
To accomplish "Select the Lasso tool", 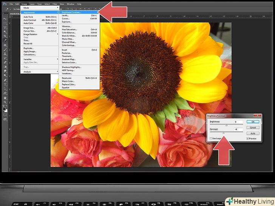I will (x=5, y=27).
